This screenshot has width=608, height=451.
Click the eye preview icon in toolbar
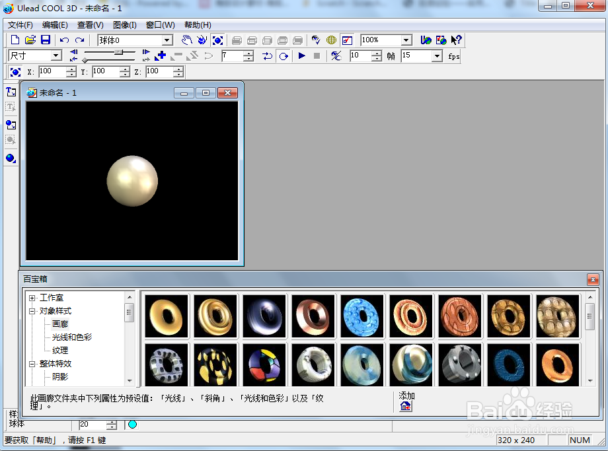click(x=316, y=40)
